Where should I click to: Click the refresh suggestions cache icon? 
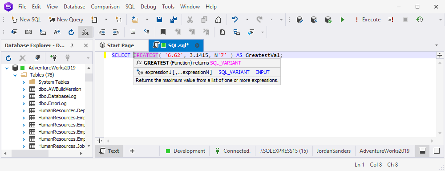(71, 32)
